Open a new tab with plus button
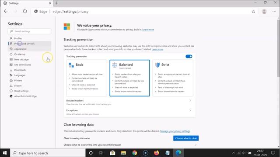This screenshot has height=157, width=280. 56,3
